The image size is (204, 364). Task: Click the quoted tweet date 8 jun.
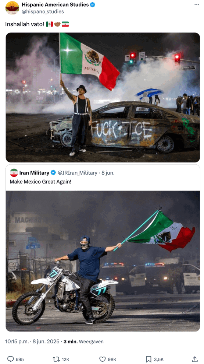[x=108, y=173]
